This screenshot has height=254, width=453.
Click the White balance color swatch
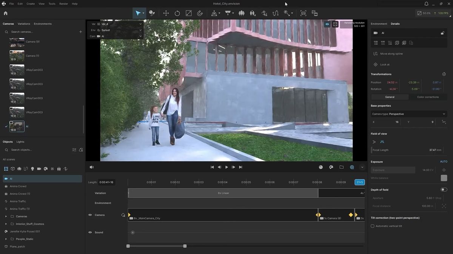tap(444, 178)
